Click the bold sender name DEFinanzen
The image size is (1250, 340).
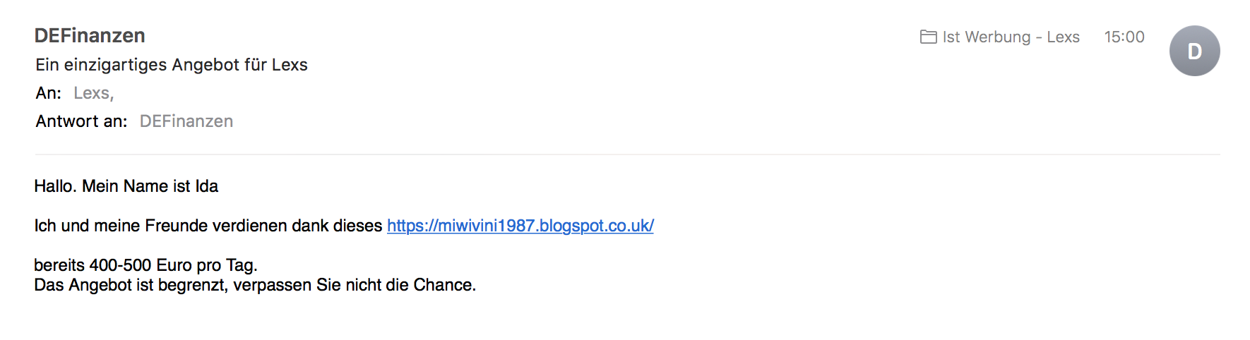90,35
